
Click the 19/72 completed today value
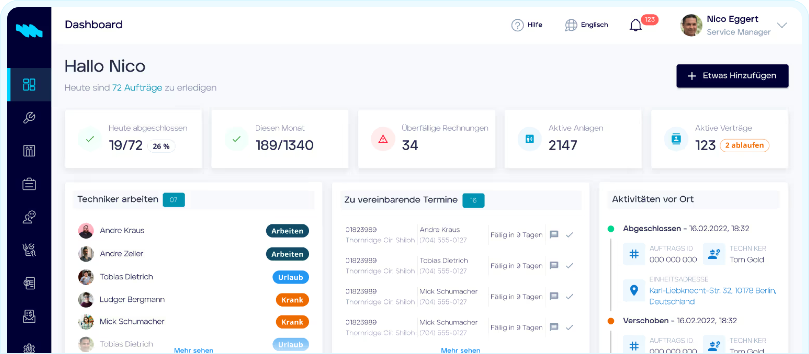pos(126,145)
